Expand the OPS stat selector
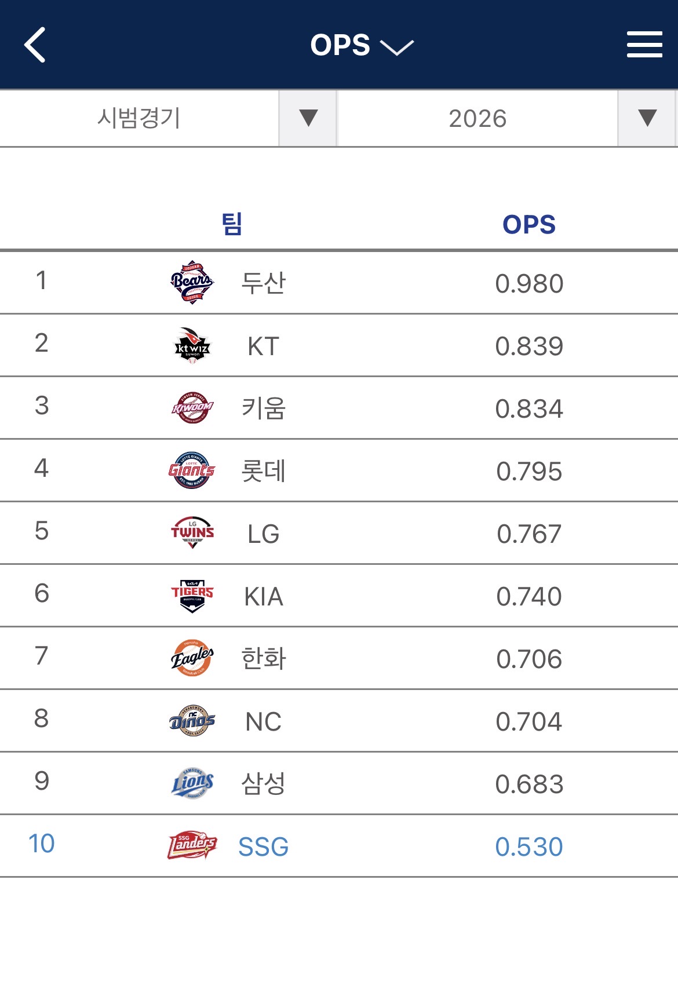The height and width of the screenshot is (1000, 678). (x=361, y=45)
